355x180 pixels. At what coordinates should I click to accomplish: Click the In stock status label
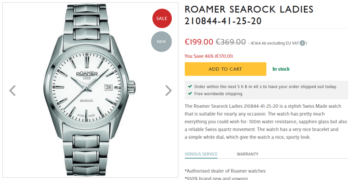click(281, 69)
